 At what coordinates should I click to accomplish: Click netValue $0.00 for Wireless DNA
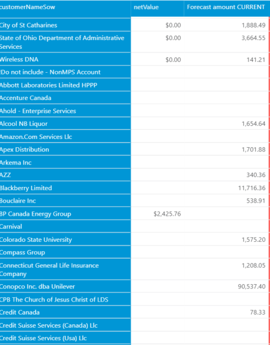tap(173, 60)
